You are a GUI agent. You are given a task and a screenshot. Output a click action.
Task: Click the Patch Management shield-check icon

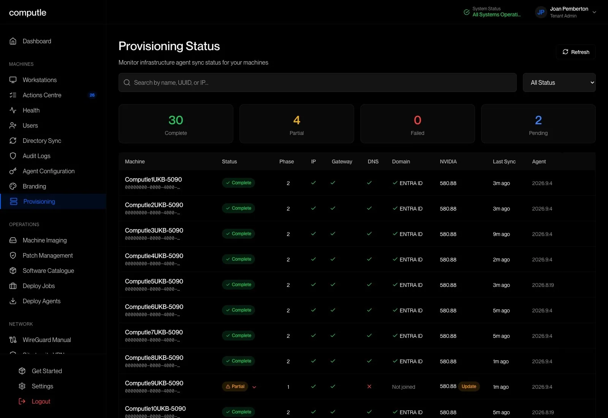point(13,255)
